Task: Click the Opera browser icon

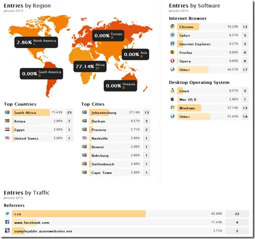Action: pyautogui.click(x=172, y=60)
